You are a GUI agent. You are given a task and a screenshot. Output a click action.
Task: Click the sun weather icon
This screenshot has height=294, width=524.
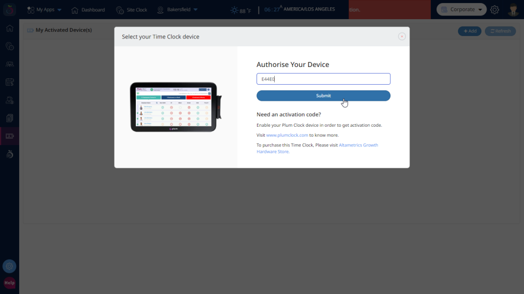point(235,10)
